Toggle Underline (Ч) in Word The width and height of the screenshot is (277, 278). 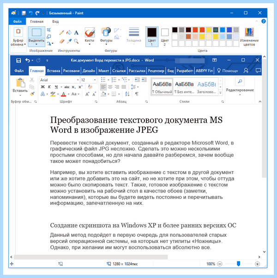click(56, 87)
